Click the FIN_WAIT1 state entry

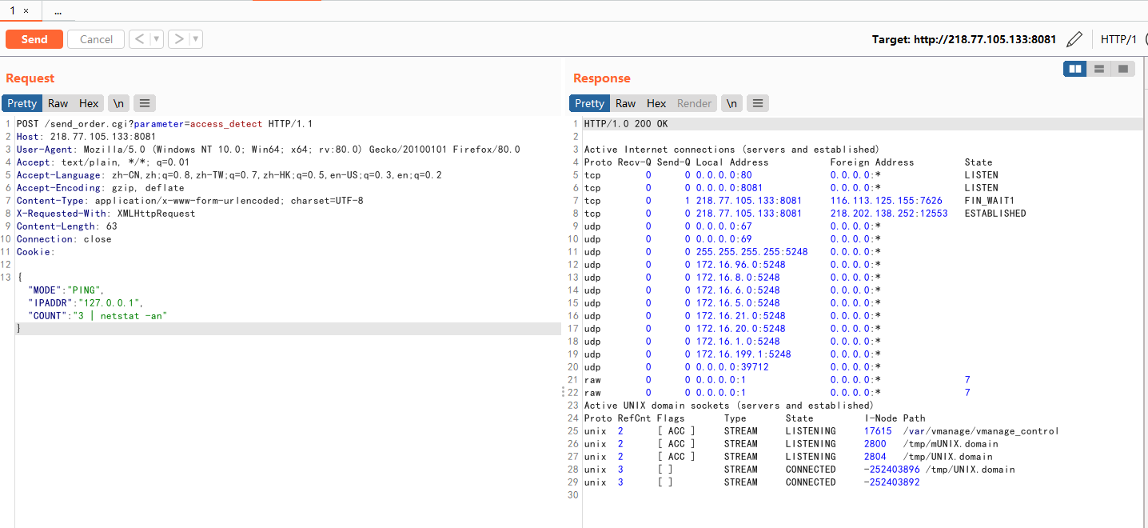click(x=990, y=201)
